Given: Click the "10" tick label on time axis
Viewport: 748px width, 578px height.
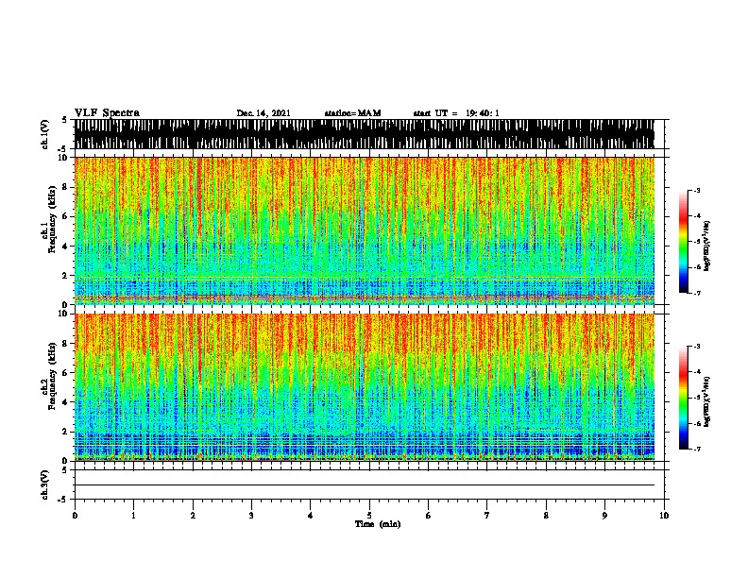Looking at the screenshot, I should pos(664,516).
